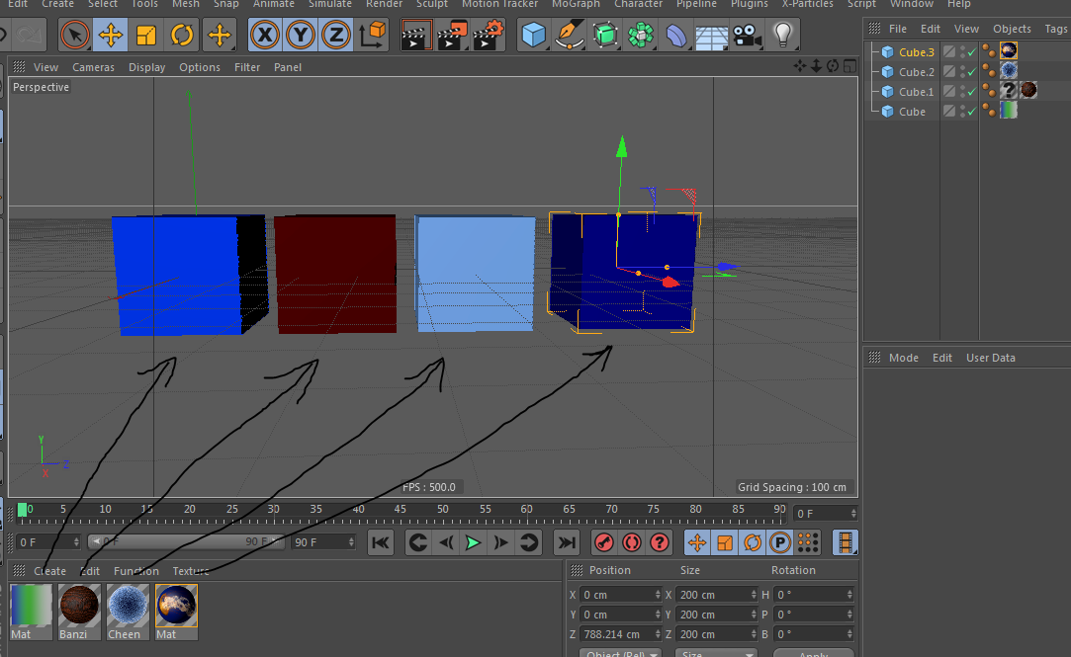Open the green array modeling objects

(641, 35)
